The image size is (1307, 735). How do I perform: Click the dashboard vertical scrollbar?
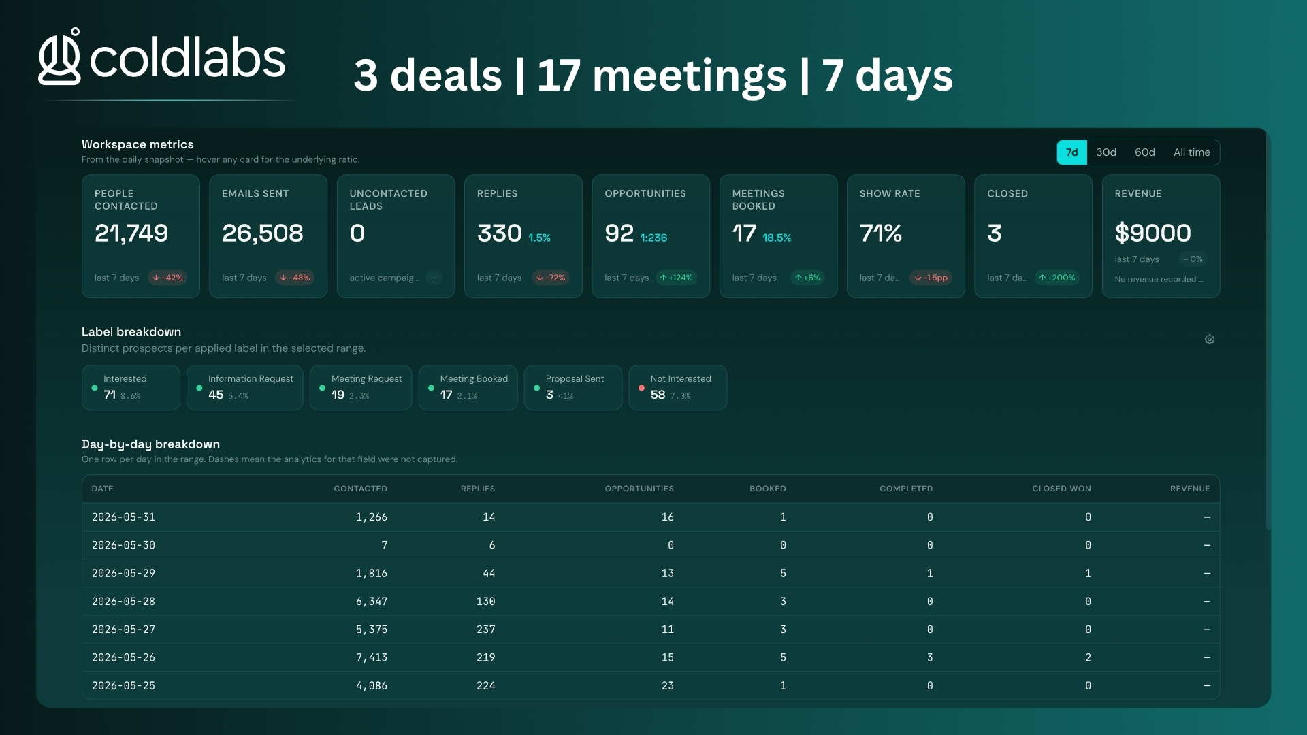pos(1268,330)
